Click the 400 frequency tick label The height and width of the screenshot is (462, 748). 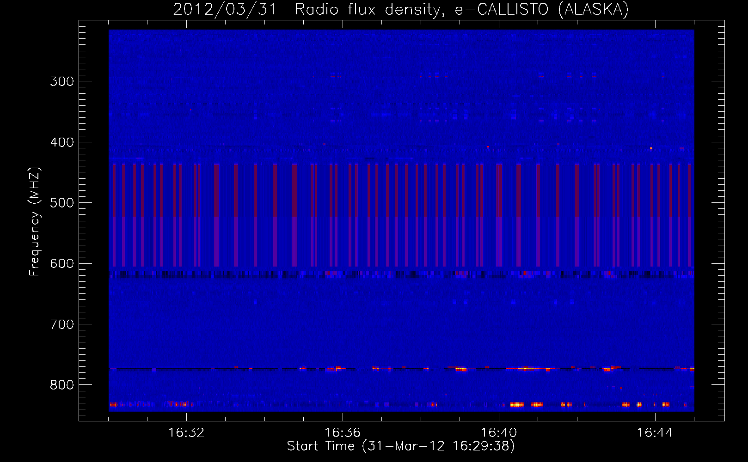click(62, 142)
